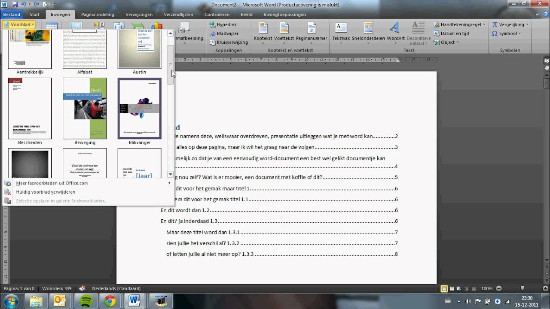
Task: Insert Datum en tijd
Action: 451,33
